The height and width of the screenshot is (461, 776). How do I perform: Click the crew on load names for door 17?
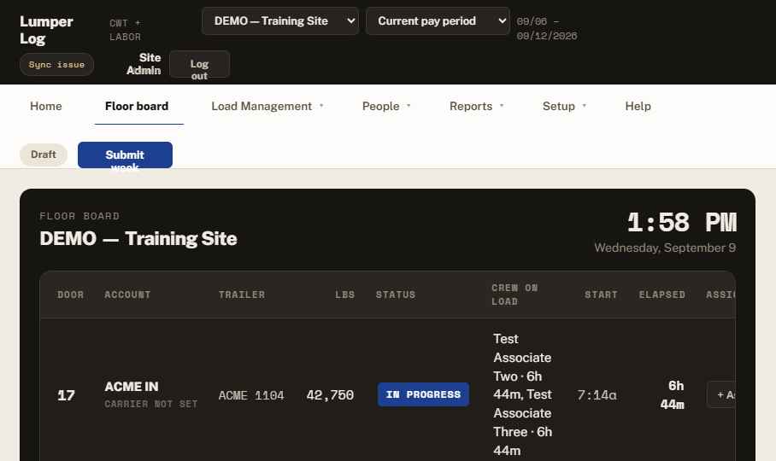tap(523, 394)
